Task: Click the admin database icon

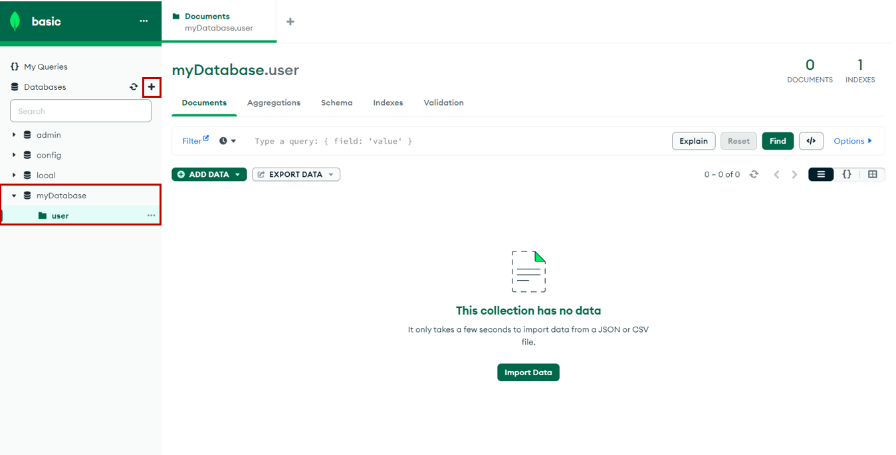Action: 27,135
